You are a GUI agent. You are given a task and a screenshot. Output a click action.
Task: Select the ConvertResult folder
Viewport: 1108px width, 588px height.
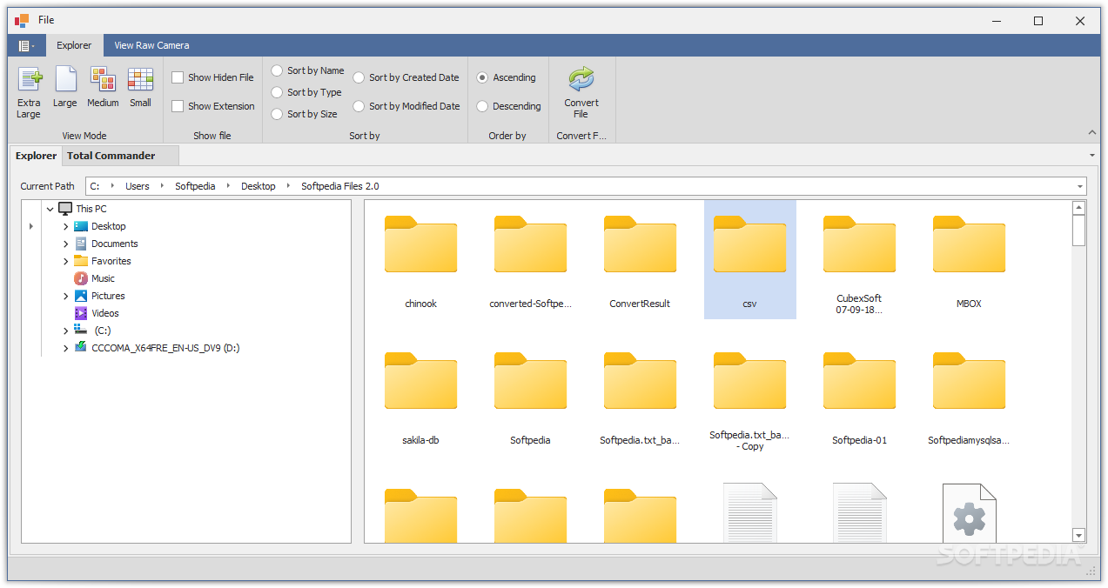pos(640,261)
